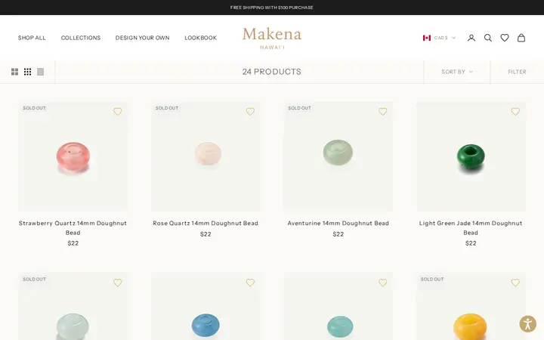View the Rose Quartz bead image

point(206,156)
